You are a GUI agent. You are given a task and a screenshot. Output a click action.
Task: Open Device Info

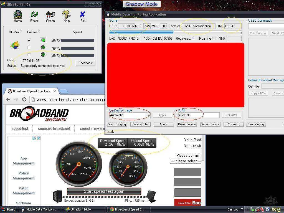[x=140, y=124]
